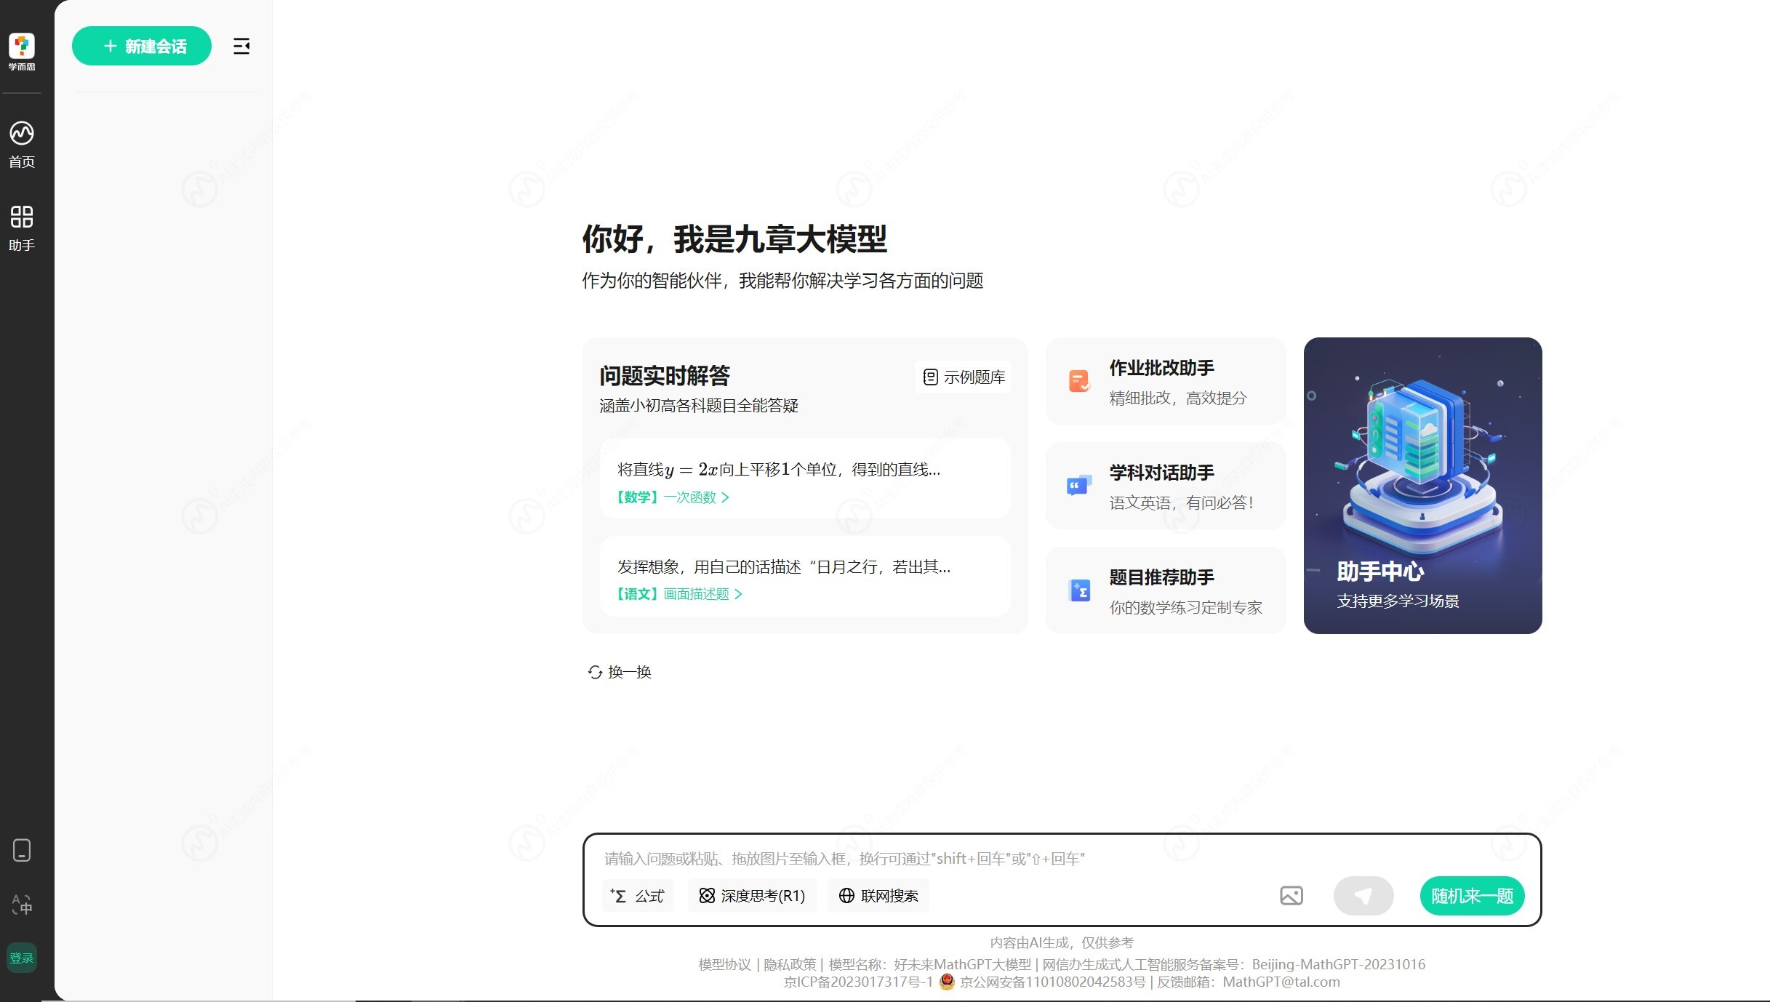Viewport: 1770px width, 1002px height.
Task: Open the mobile phone app icon
Action: [22, 850]
